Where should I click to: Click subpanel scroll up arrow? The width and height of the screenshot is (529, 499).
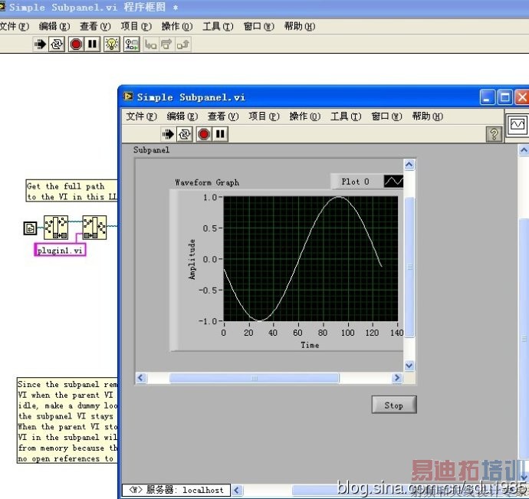coord(409,165)
